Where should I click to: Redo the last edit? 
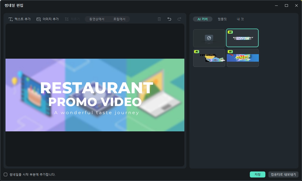179,19
